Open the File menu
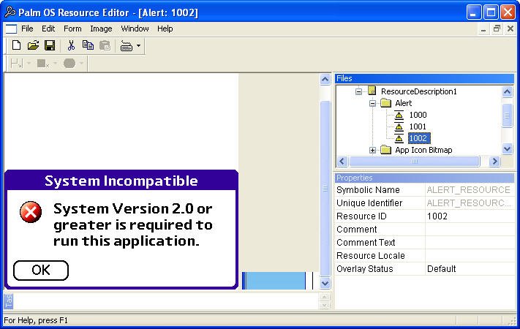The height and width of the screenshot is (329, 520). pos(27,29)
